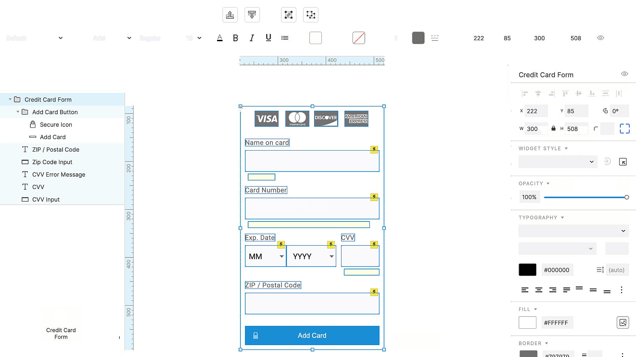The image size is (636, 357).
Task: Click the #000000 font color hex field
Action: (x=557, y=270)
